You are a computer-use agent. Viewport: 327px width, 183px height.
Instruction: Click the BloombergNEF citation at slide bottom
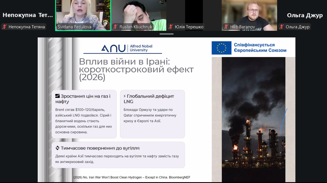(132, 177)
